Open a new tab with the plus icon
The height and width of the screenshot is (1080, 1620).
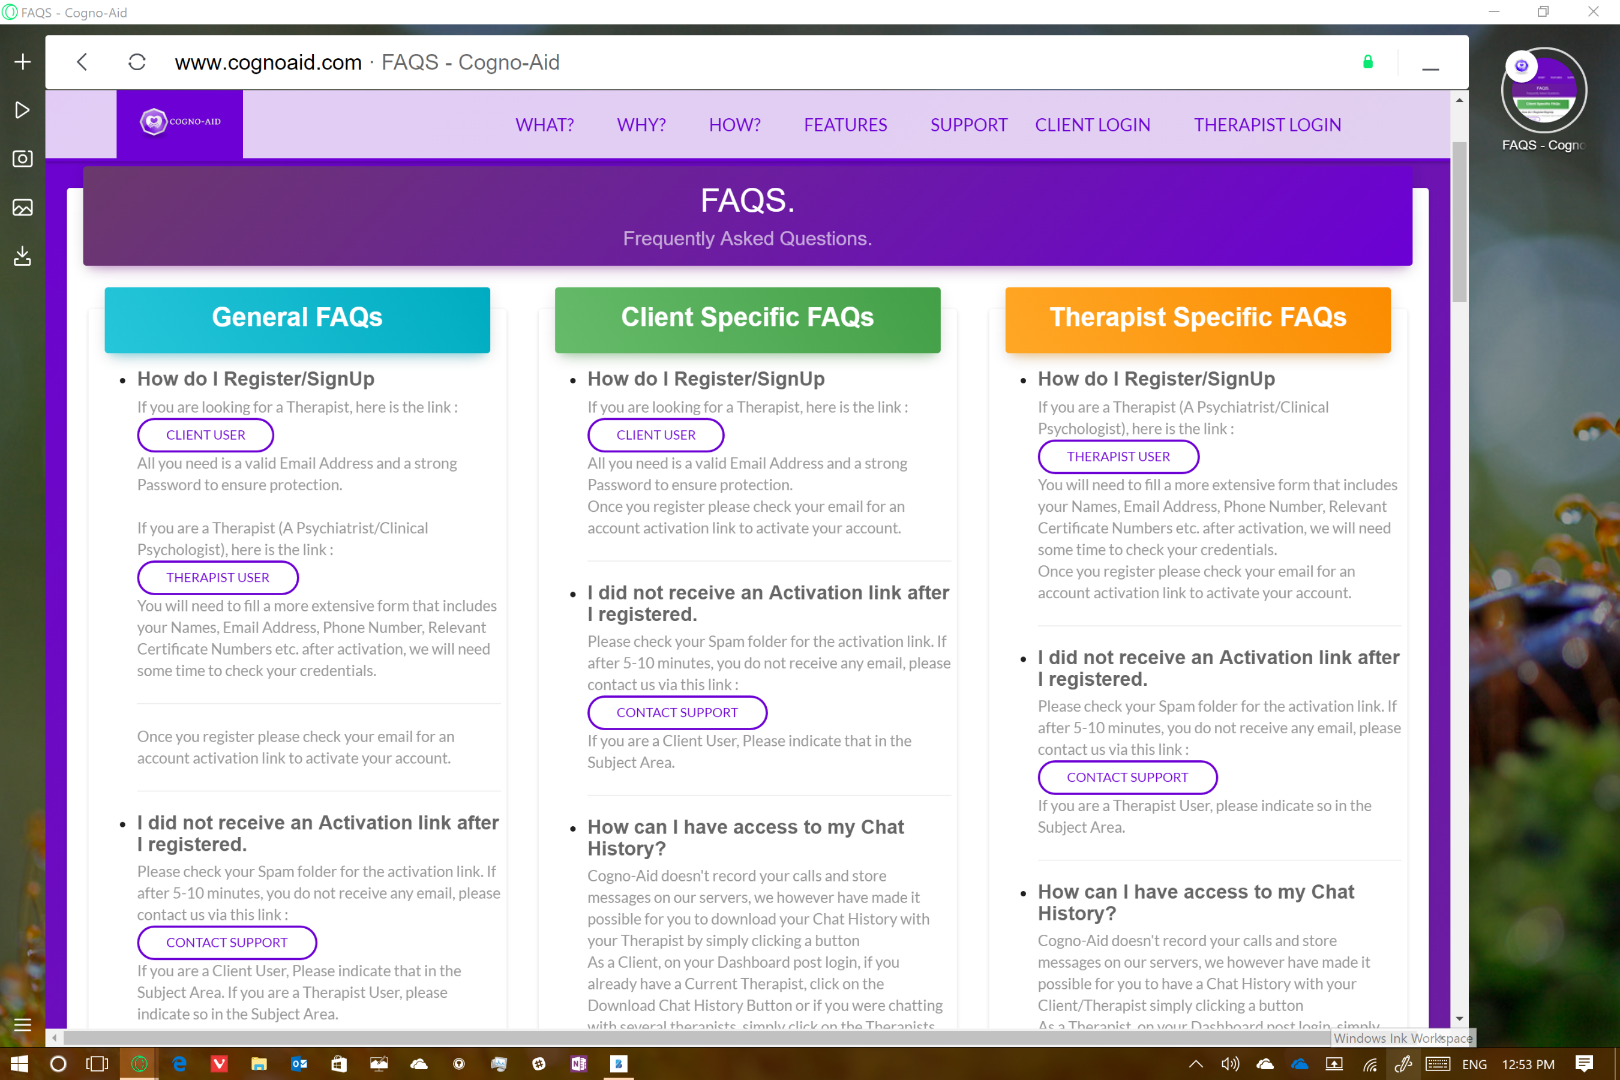click(x=23, y=62)
